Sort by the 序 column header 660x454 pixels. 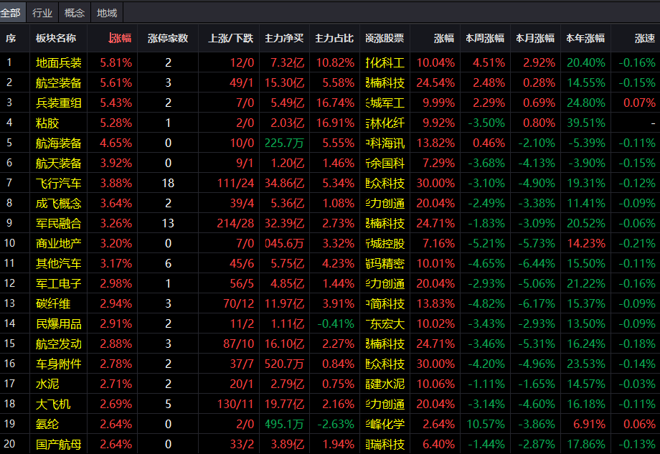point(11,38)
